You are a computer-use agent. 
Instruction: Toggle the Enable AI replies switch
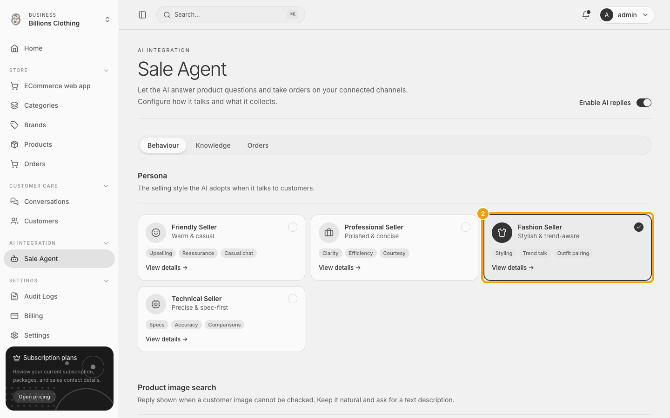click(644, 103)
